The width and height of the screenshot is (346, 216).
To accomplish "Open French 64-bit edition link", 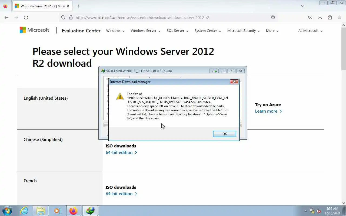I will tap(121, 194).
